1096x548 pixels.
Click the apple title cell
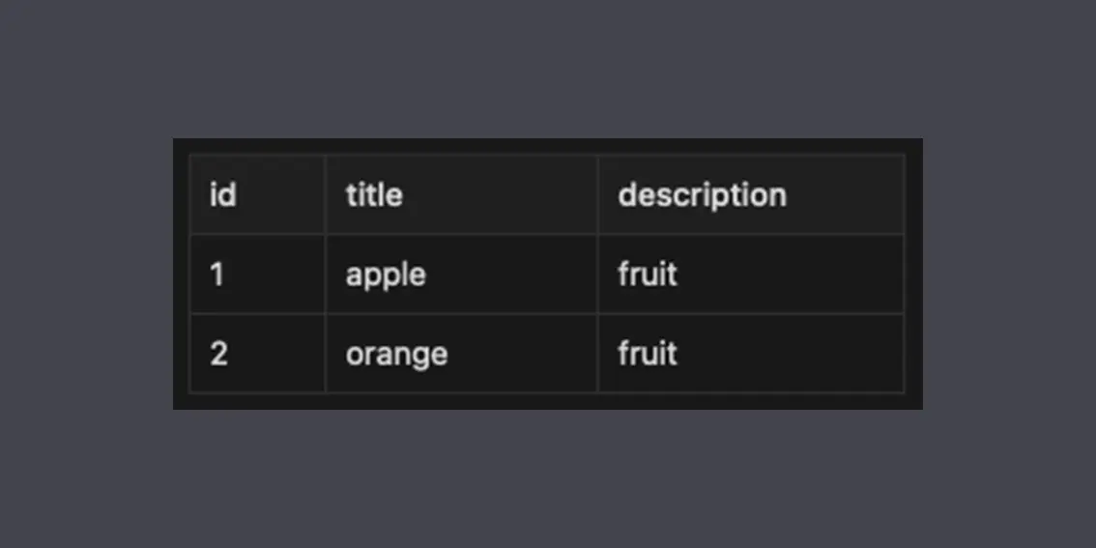[x=461, y=274]
